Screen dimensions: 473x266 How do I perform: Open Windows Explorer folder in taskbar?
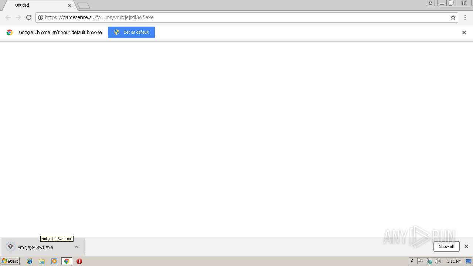pyautogui.click(x=42, y=261)
